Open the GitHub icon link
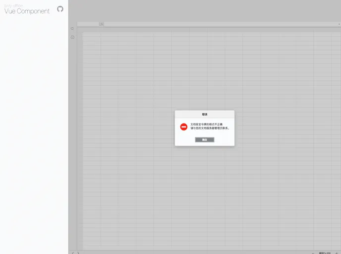Image resolution: width=341 pixels, height=254 pixels. pyautogui.click(x=60, y=9)
